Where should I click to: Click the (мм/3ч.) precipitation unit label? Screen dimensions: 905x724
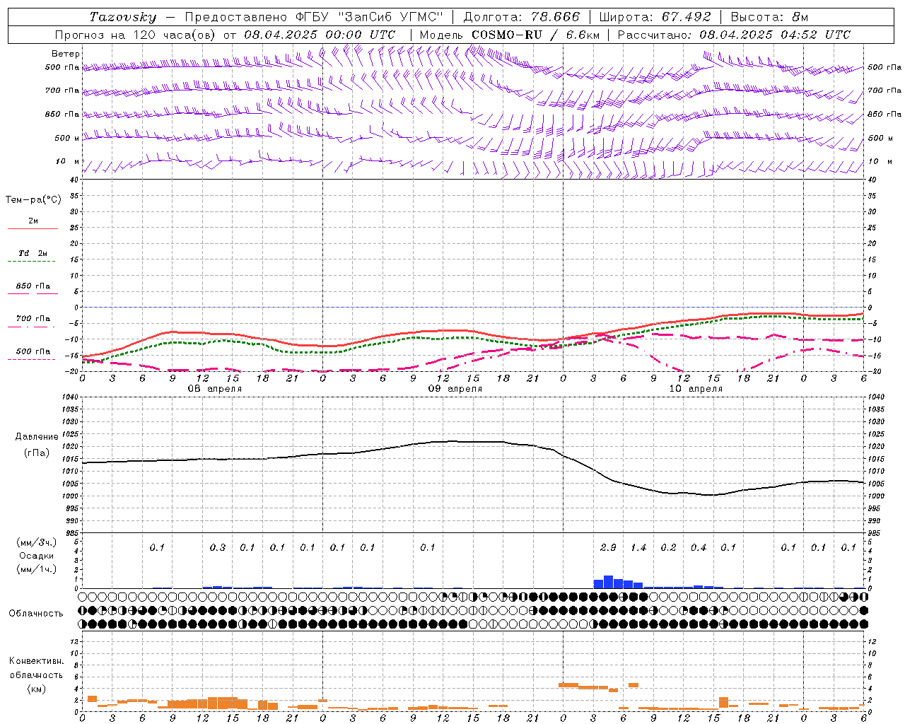coord(37,542)
